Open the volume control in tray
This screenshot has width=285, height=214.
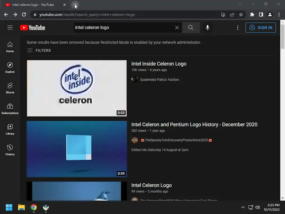[x=257, y=207]
